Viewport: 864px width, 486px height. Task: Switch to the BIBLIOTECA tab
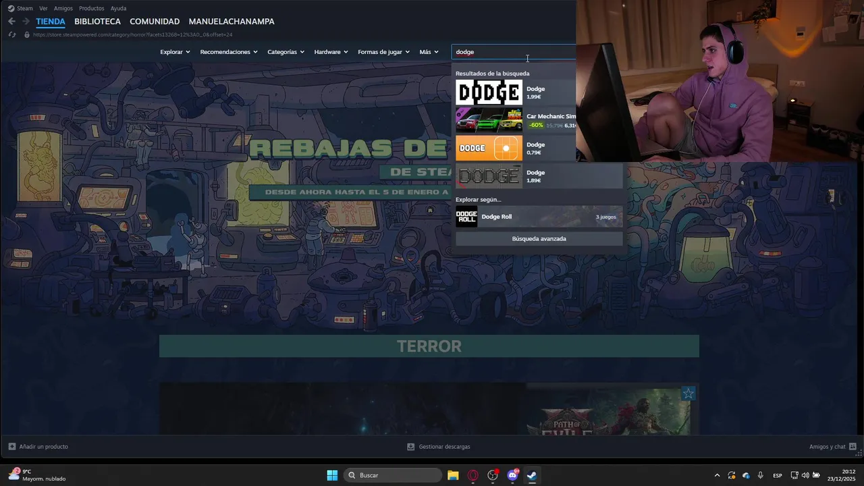(x=97, y=22)
